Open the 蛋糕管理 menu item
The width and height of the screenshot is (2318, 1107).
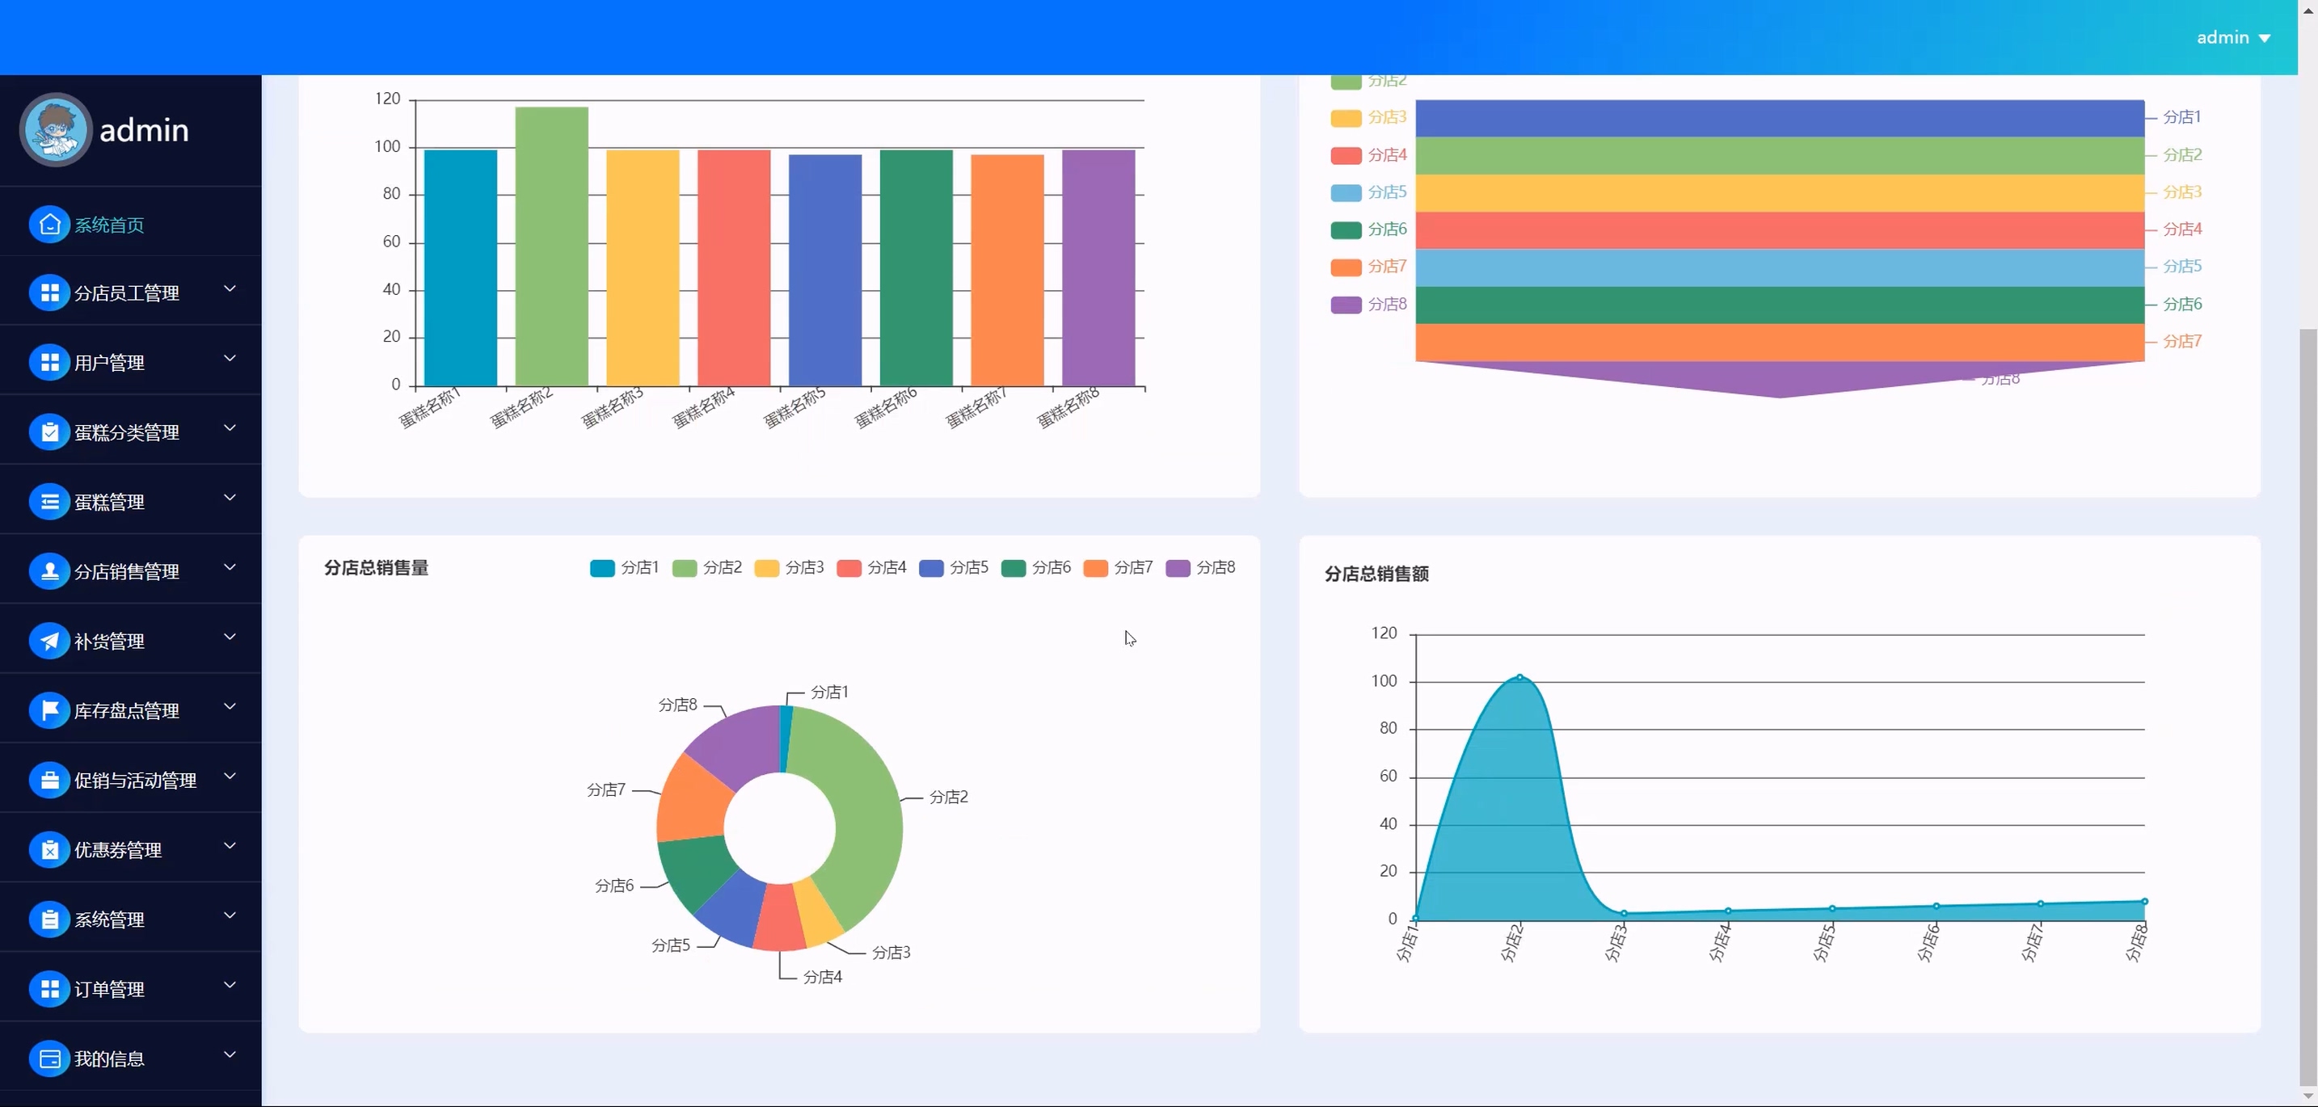109,503
